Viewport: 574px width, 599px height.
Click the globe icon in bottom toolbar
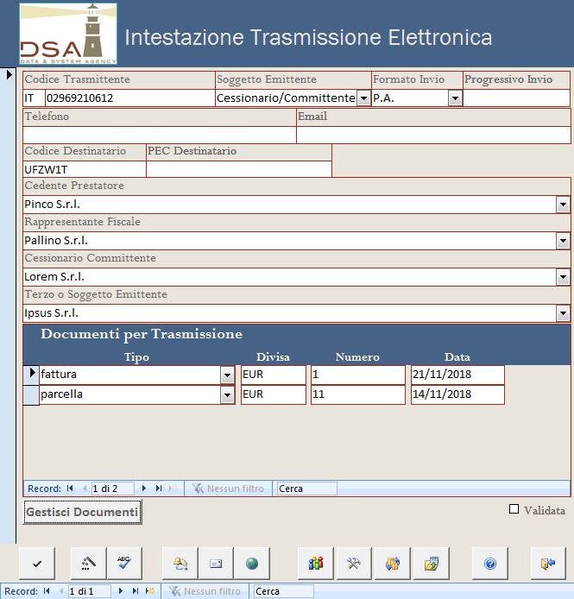pyautogui.click(x=252, y=563)
